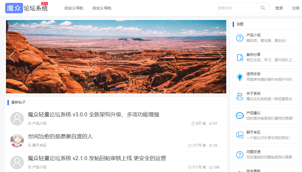Screen dimensions: 302x172
Task: Click the 注册 link
Action: (x=296, y=8)
